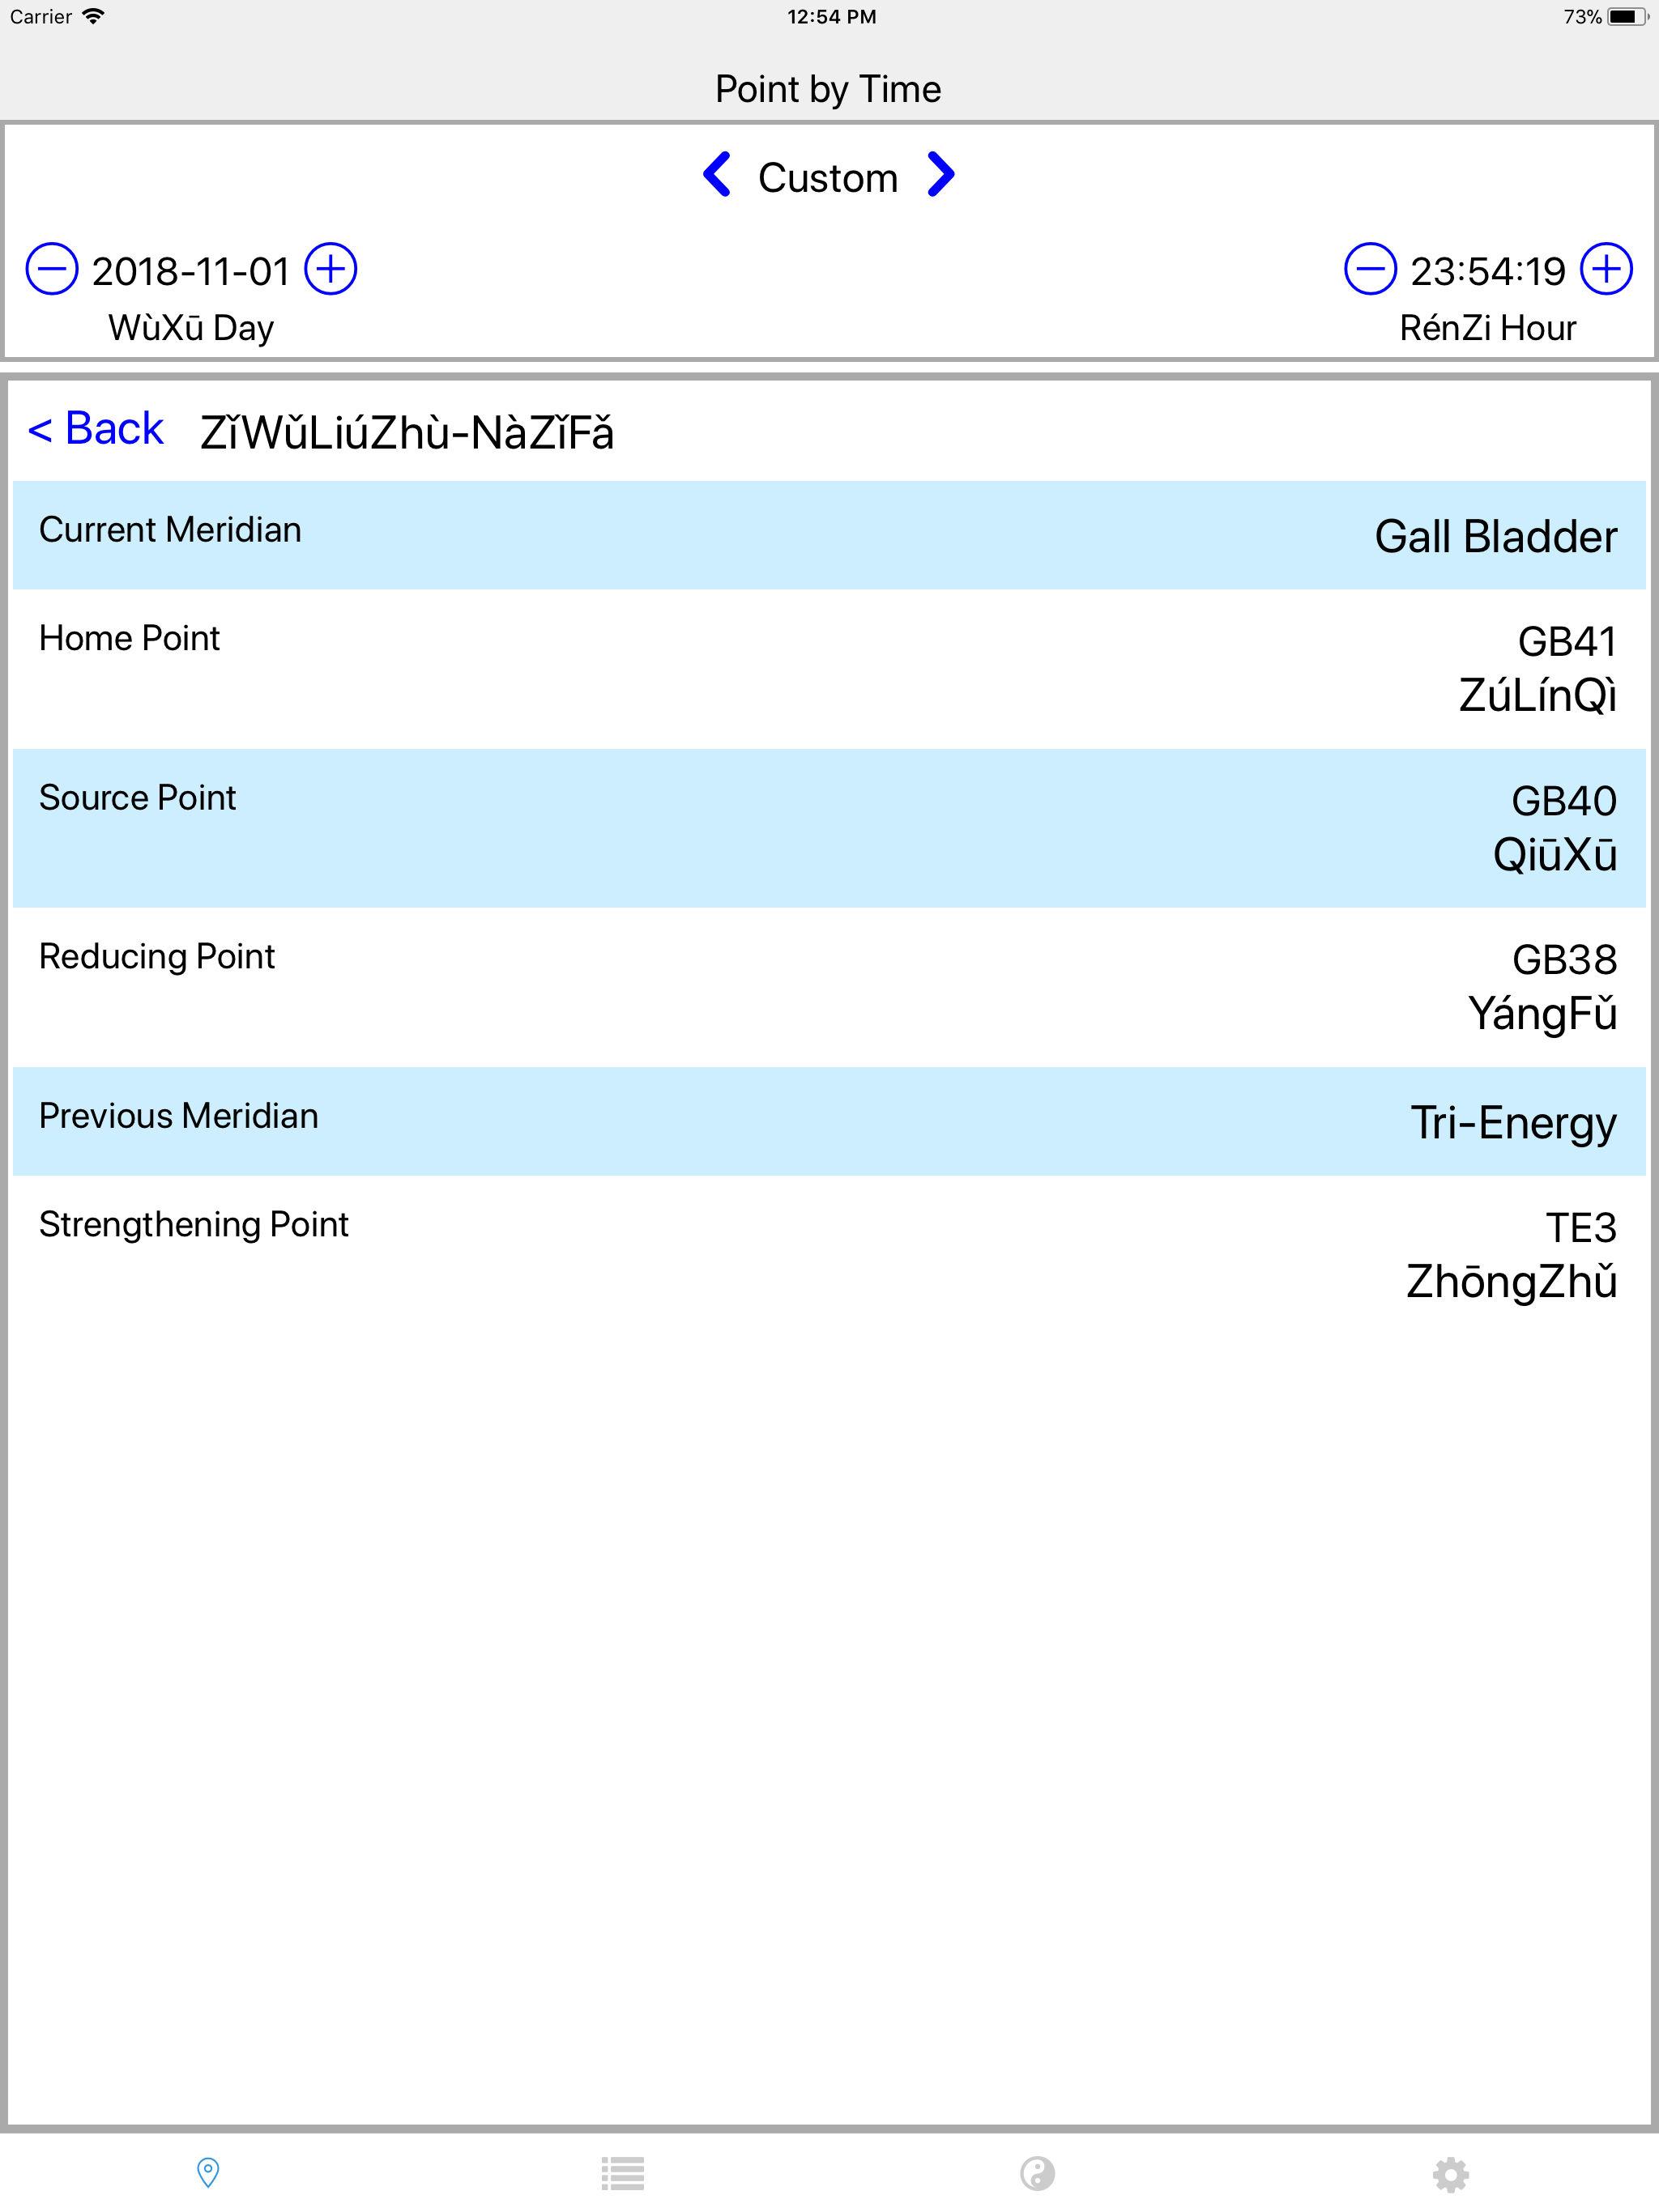Select the Strengthening Point row label

pyautogui.click(x=194, y=1225)
